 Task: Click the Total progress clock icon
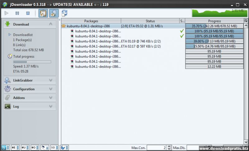click(x=10, y=56)
